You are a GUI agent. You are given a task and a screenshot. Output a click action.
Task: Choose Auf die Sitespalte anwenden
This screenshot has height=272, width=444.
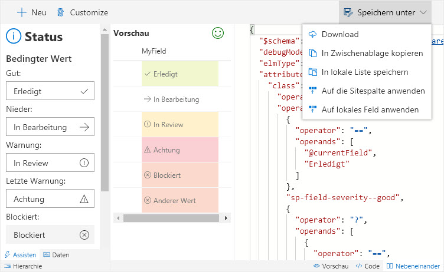pyautogui.click(x=373, y=91)
